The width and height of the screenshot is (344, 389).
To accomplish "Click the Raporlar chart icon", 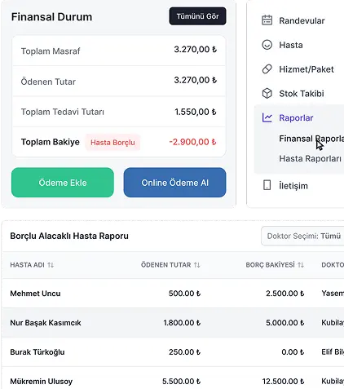I will 267,117.
